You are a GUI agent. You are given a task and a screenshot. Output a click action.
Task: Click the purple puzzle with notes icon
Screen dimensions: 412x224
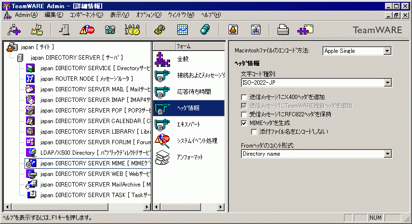coord(306,30)
